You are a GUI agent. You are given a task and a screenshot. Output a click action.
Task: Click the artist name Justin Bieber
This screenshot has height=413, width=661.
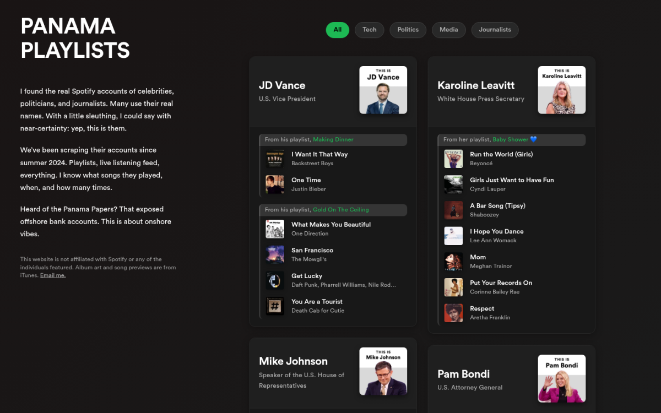click(x=308, y=189)
